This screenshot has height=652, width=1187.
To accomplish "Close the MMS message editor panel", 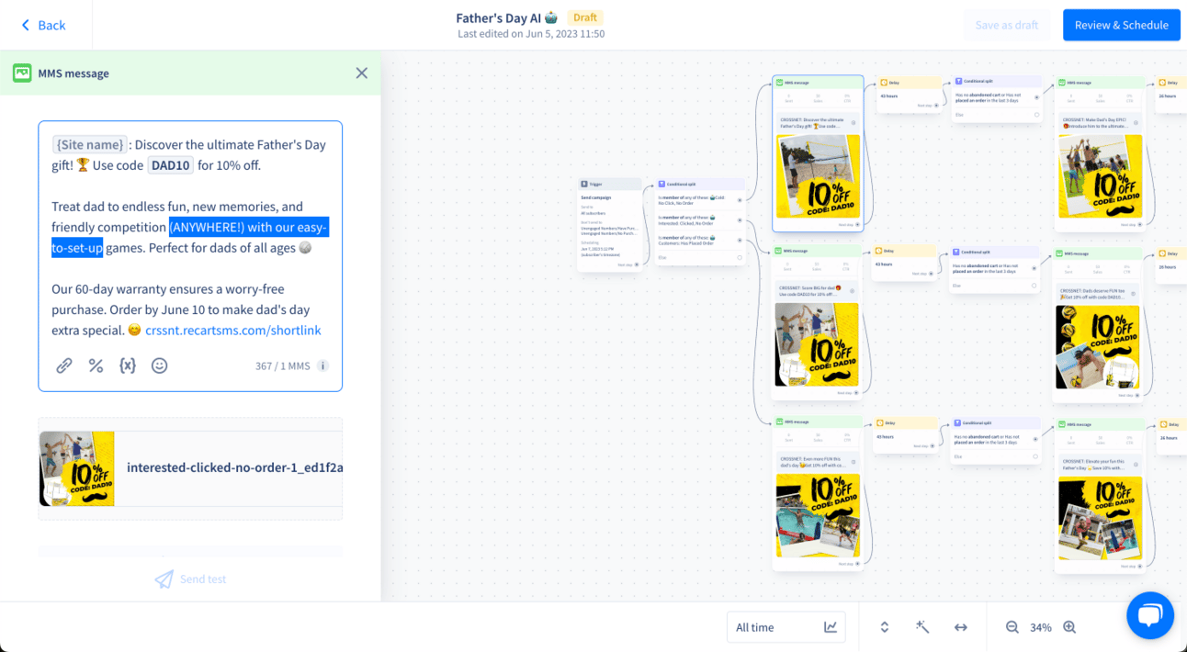I will point(362,73).
